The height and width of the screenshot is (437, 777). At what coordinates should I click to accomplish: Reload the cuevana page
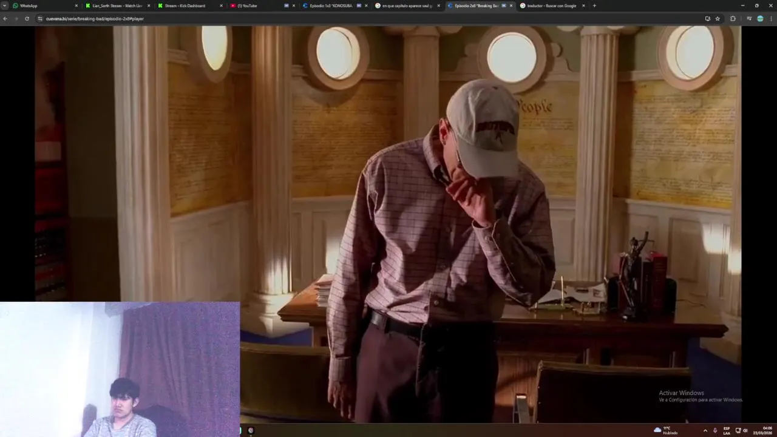[x=27, y=19]
